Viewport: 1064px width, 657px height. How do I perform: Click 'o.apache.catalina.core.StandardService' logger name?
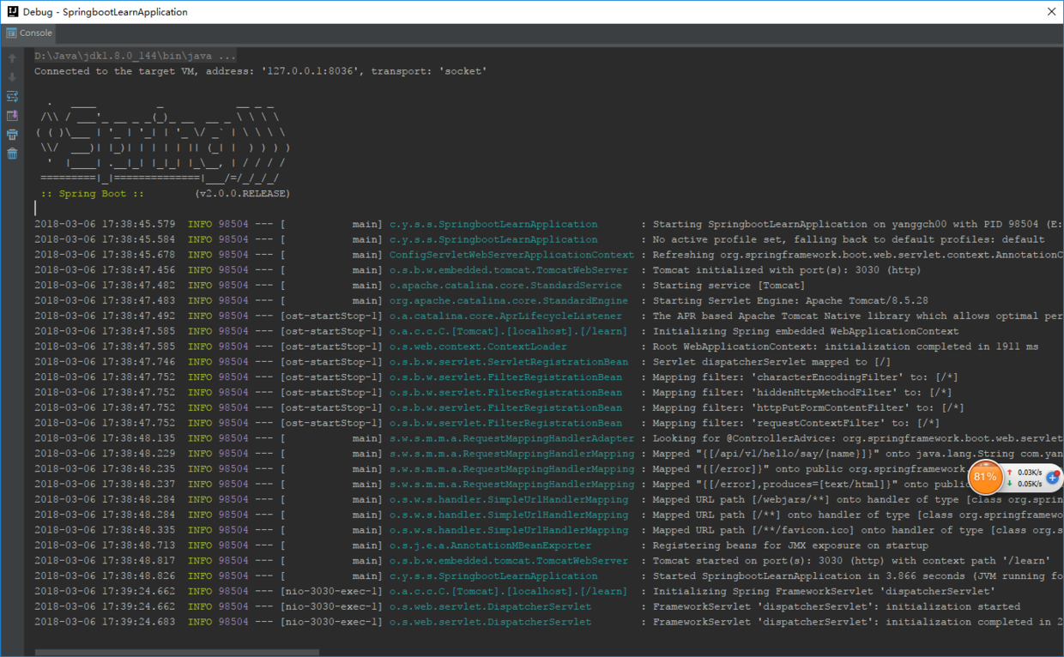pos(505,286)
